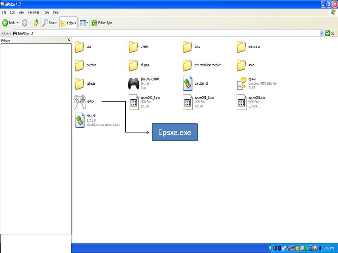The height and width of the screenshot is (253, 338).
Task: Click the green Back arrow icon
Action: click(5, 22)
